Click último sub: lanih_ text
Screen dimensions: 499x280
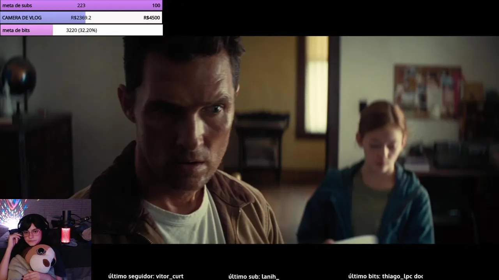[x=254, y=276]
